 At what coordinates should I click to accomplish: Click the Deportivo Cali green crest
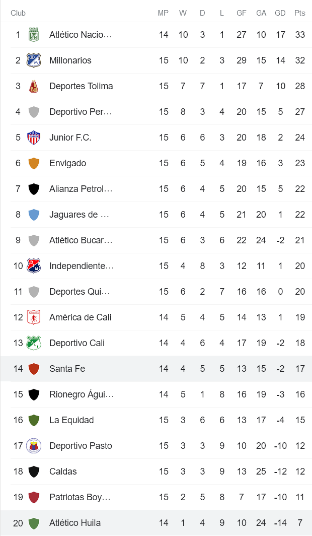pyautogui.click(x=35, y=343)
